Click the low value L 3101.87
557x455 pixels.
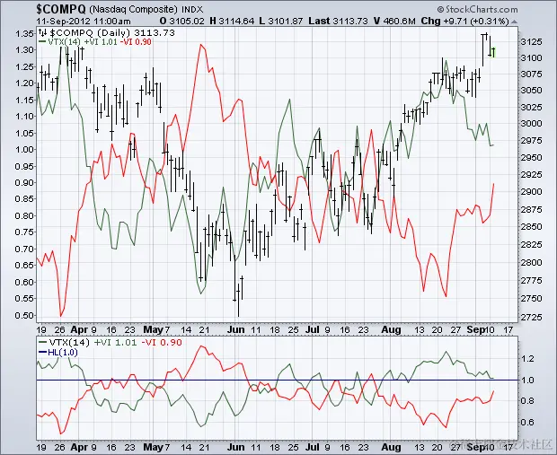tap(281, 22)
